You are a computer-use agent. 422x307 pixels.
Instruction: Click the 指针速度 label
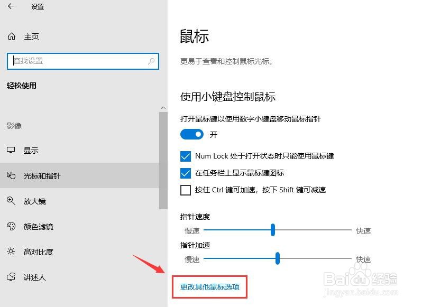[195, 217]
